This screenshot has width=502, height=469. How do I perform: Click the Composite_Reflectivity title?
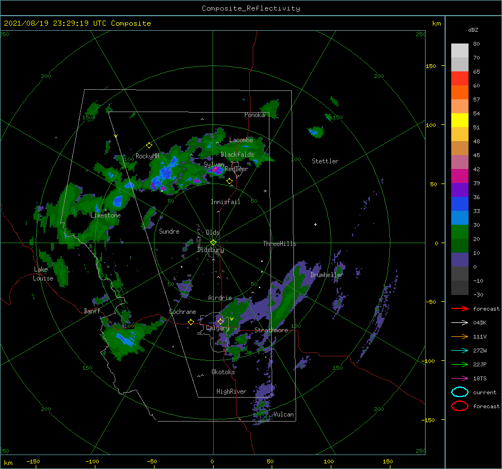click(x=250, y=8)
